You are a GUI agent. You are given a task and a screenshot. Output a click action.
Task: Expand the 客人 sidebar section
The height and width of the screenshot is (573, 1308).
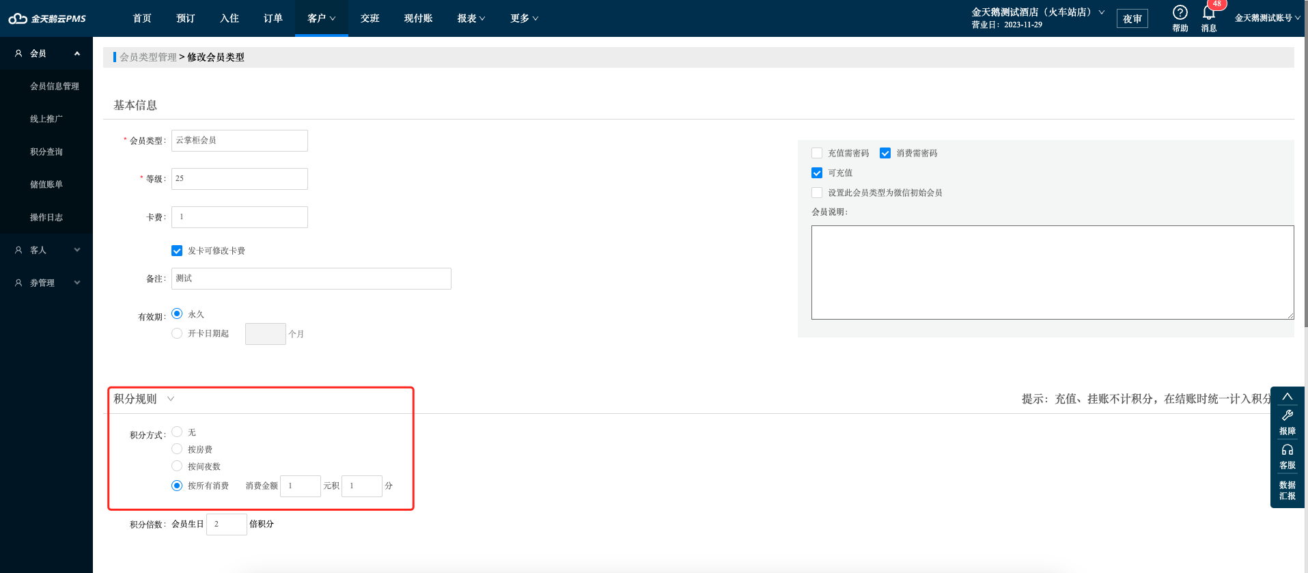point(77,250)
